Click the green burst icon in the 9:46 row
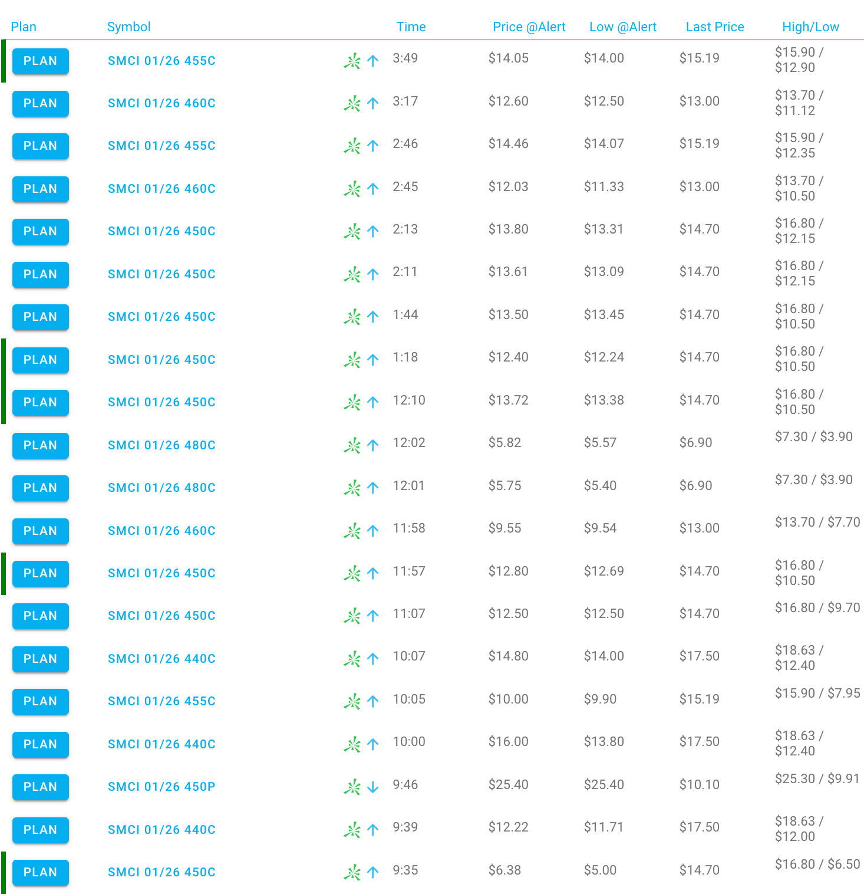This screenshot has width=864, height=894. pos(352,787)
